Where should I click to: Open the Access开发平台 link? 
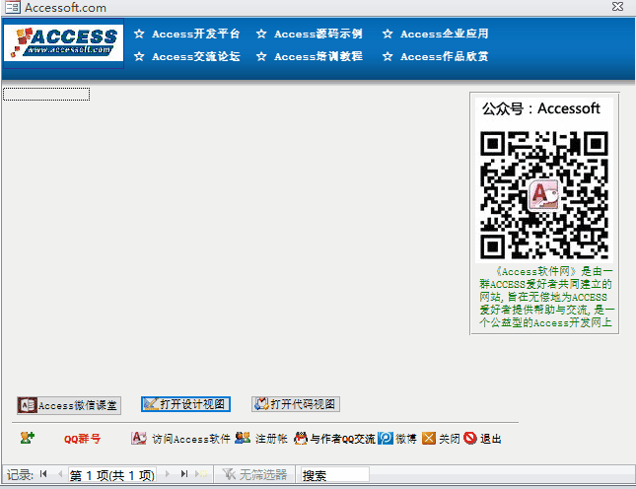click(x=195, y=34)
